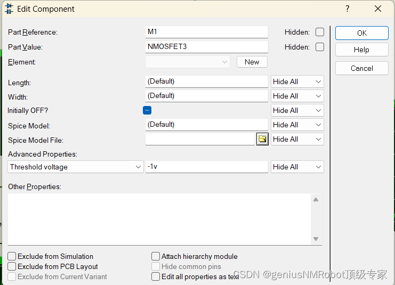Browse for Spice Model File folder icon
The height and width of the screenshot is (285, 395).
pos(262,139)
